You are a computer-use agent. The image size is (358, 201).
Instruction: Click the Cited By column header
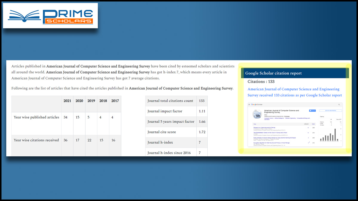(306, 124)
